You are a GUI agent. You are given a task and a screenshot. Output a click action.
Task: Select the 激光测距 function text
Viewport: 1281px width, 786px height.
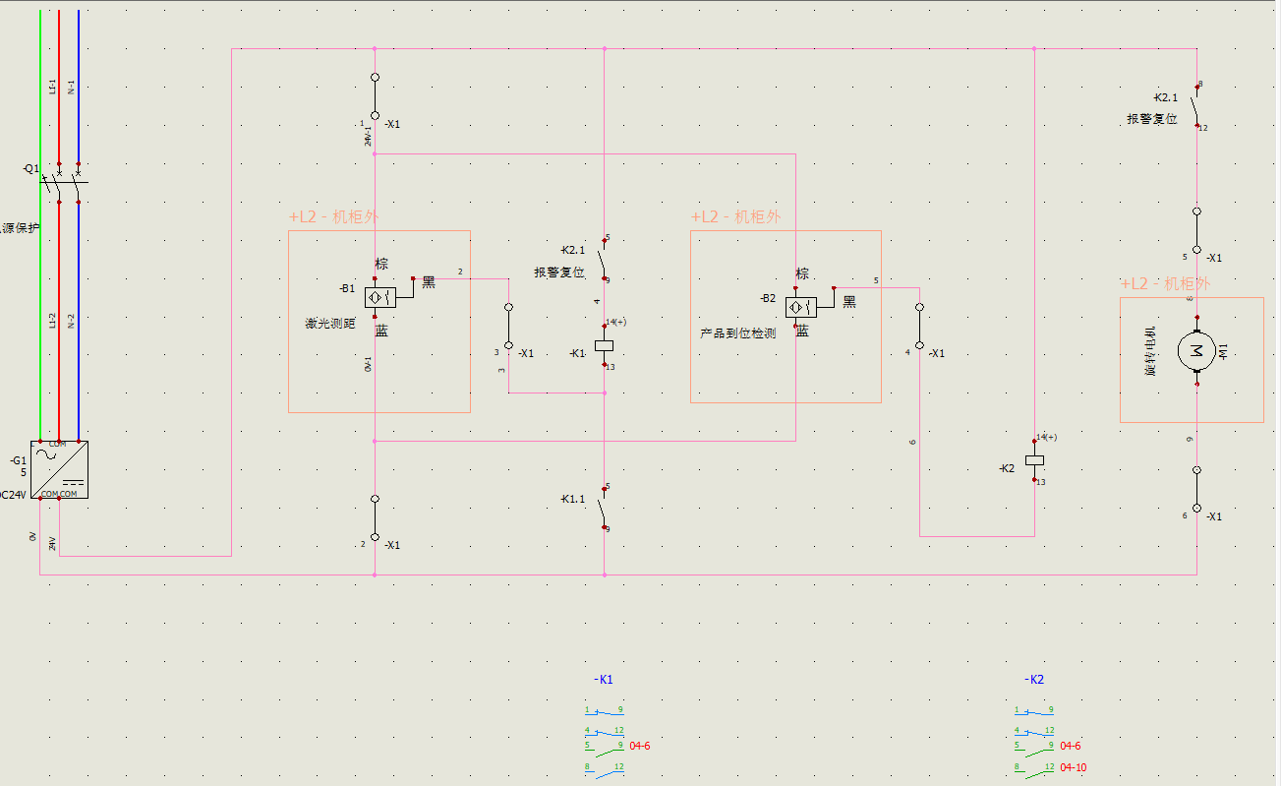tap(330, 323)
